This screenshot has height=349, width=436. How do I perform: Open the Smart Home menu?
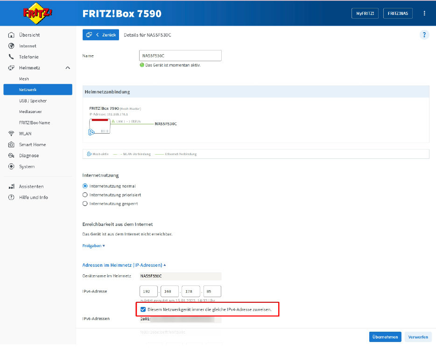(x=32, y=145)
